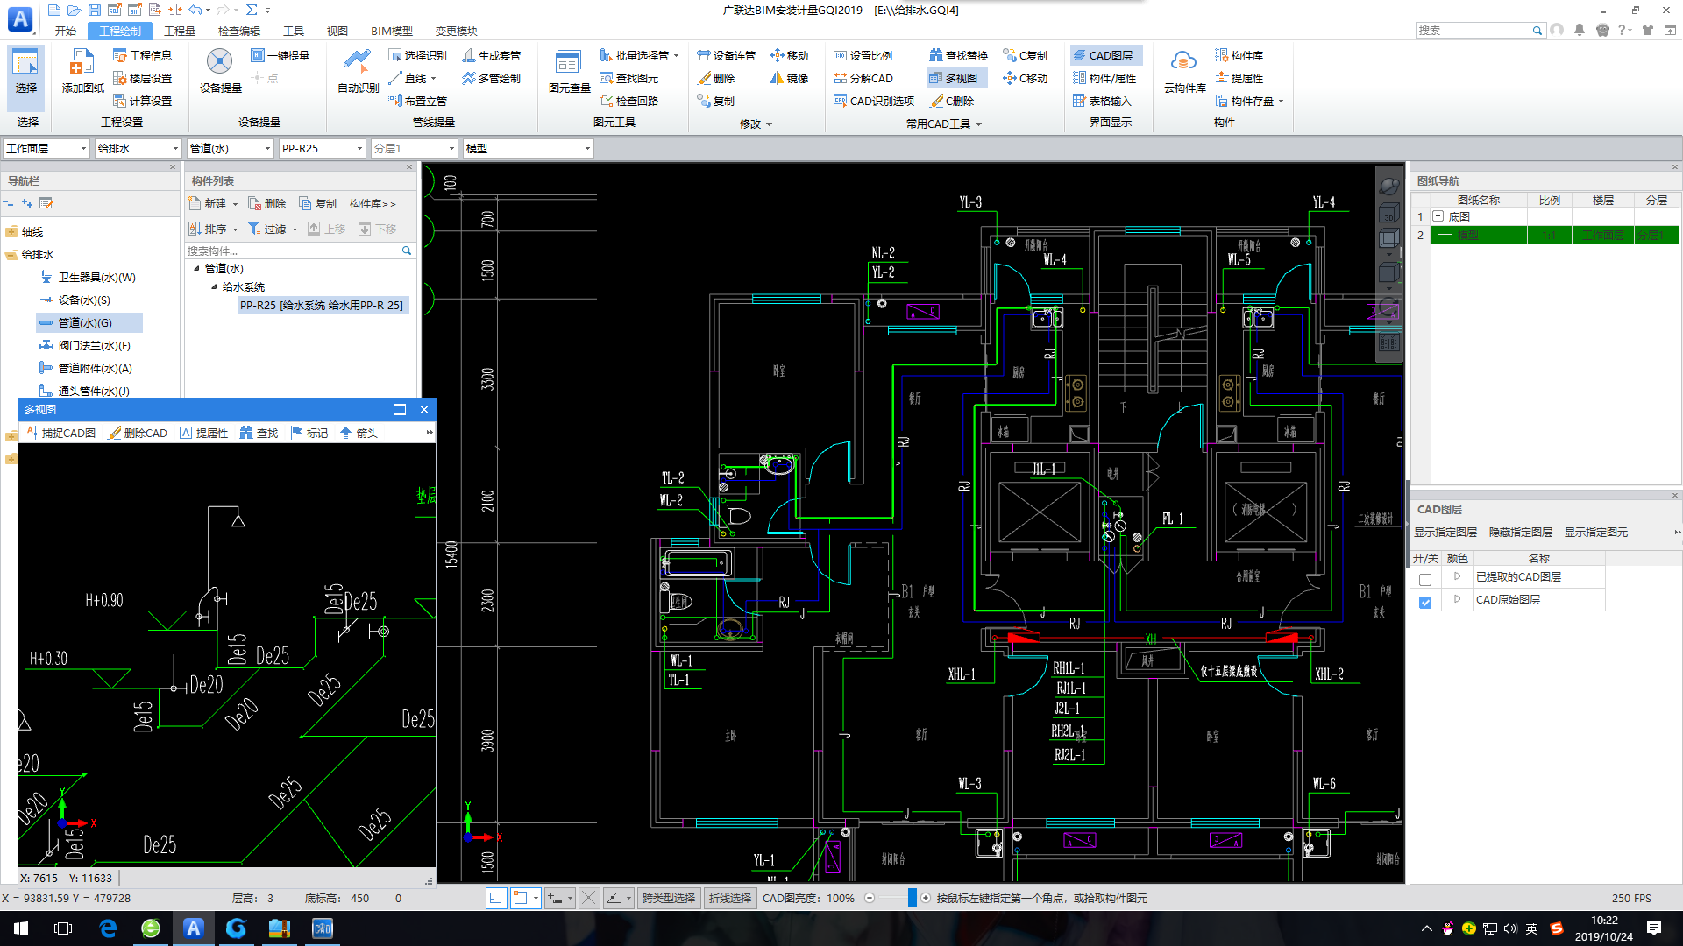This screenshot has height=946, width=1683.
Task: Uncheck the CAD原始图层 checkbox
Action: point(1425,602)
